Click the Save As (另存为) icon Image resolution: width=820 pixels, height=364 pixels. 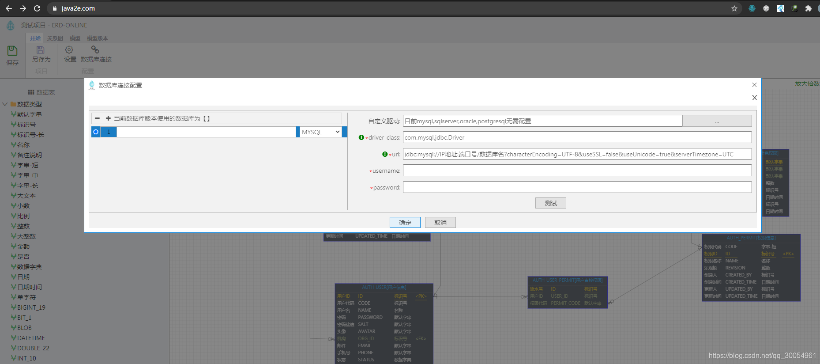pyautogui.click(x=41, y=49)
